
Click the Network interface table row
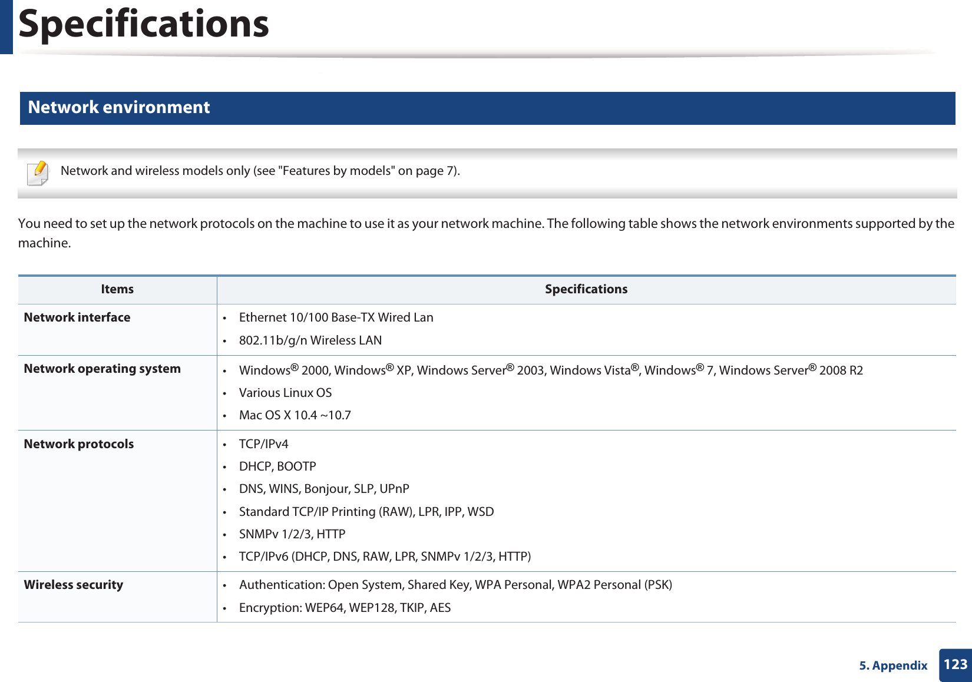pos(77,317)
